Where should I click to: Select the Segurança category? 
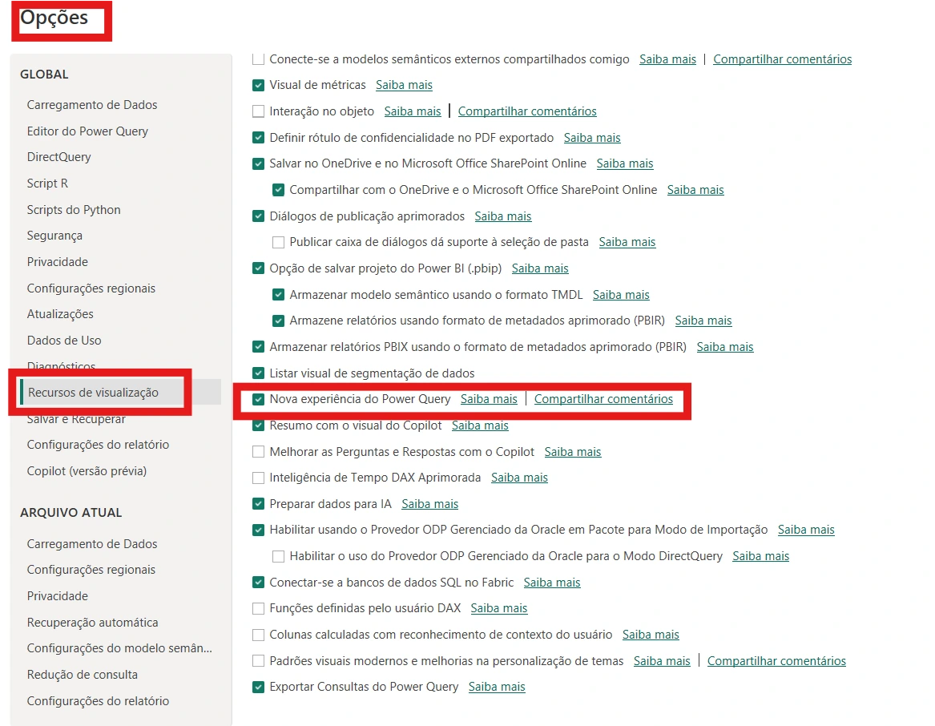pos(54,236)
